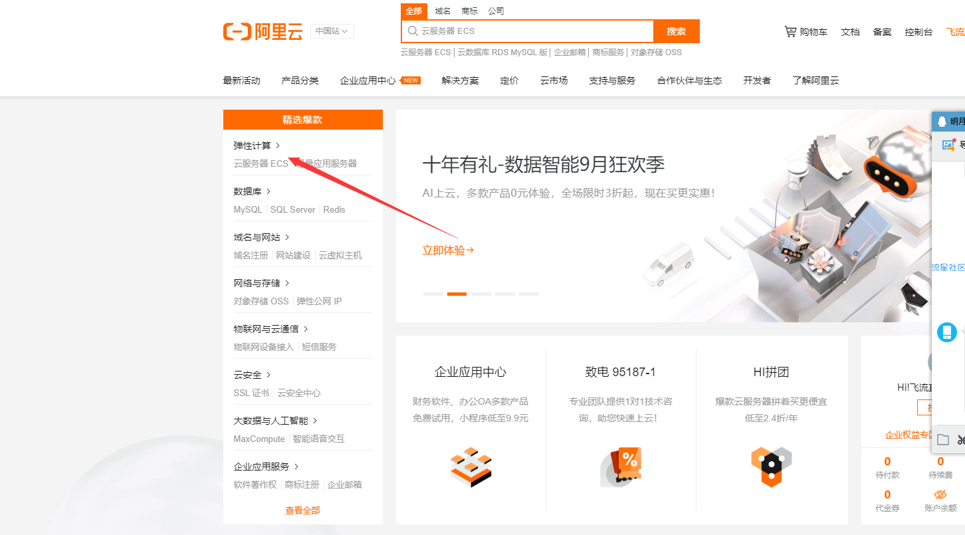Screen dimensions: 965x535
Task: Open the 备案 link
Action: point(882,32)
